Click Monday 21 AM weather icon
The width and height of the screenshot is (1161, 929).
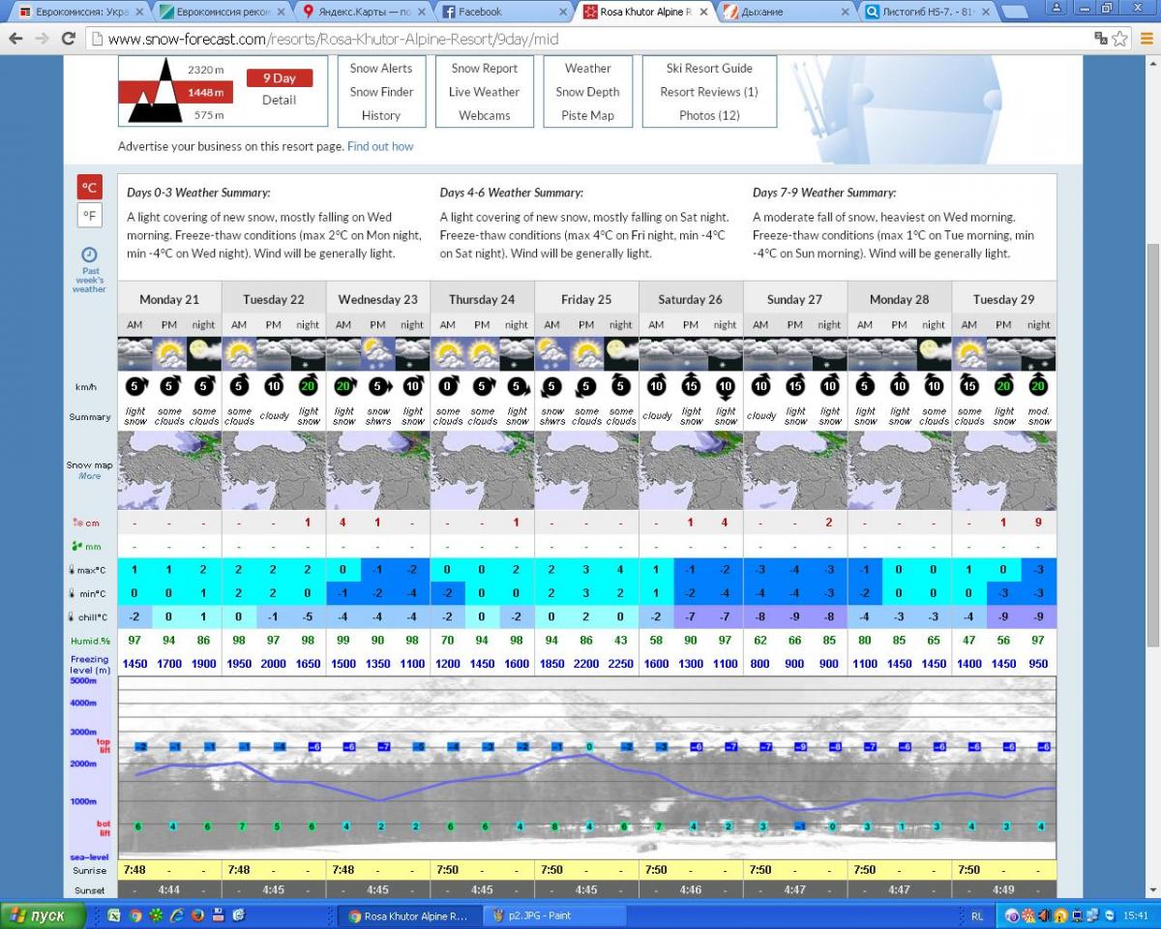tap(134, 354)
